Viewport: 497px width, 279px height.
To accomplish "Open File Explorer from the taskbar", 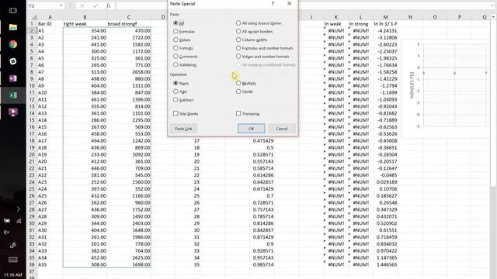I will [13, 28].
